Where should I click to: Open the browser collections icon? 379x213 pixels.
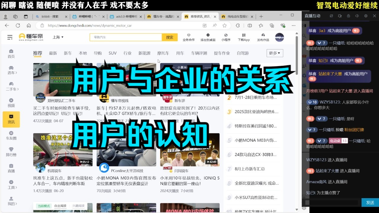point(272,25)
